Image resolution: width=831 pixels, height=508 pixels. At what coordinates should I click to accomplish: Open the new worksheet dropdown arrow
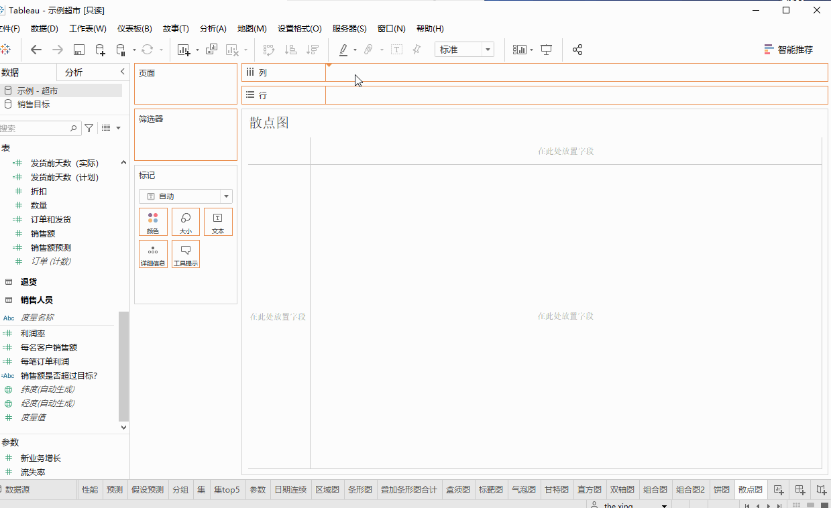point(197,50)
